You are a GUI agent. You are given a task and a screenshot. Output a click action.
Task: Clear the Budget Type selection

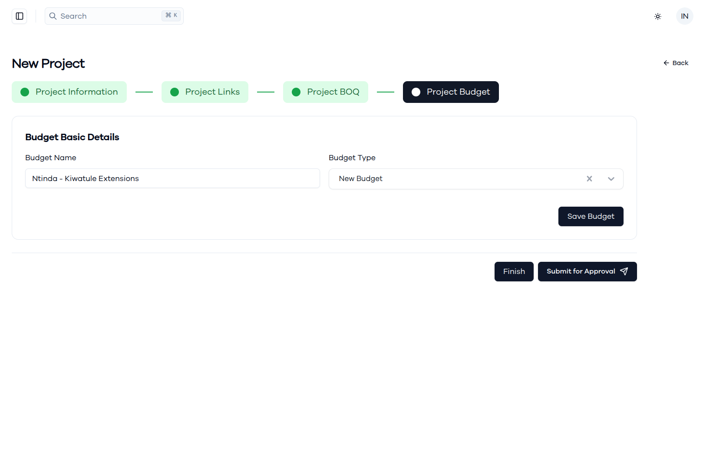click(x=589, y=179)
